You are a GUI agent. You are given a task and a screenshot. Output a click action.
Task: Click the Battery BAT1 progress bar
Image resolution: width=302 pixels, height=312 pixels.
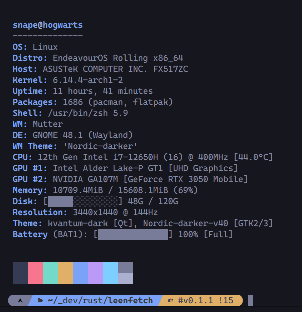click(x=133, y=234)
